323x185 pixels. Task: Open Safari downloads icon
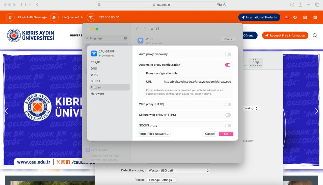(292, 5)
